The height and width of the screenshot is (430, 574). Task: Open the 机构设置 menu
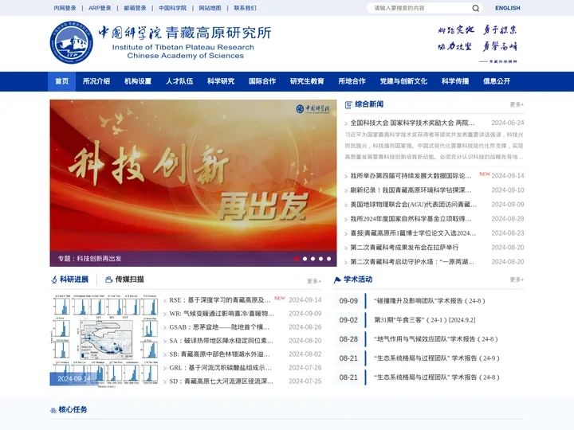click(138, 81)
